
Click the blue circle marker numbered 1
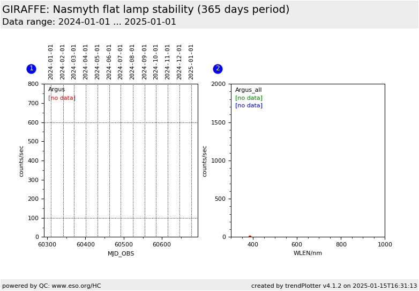[31, 69]
